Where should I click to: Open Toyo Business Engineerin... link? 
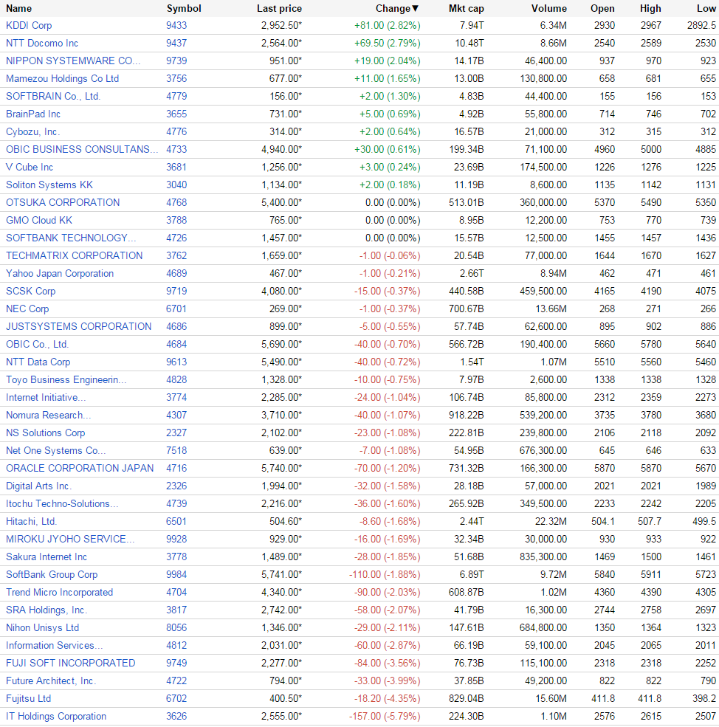click(x=66, y=379)
